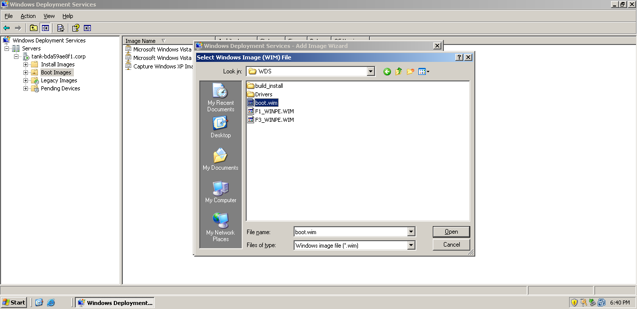The width and height of the screenshot is (637, 309).
Task: Click the Help icon in the MMC toolbar
Action: [x=76, y=28]
